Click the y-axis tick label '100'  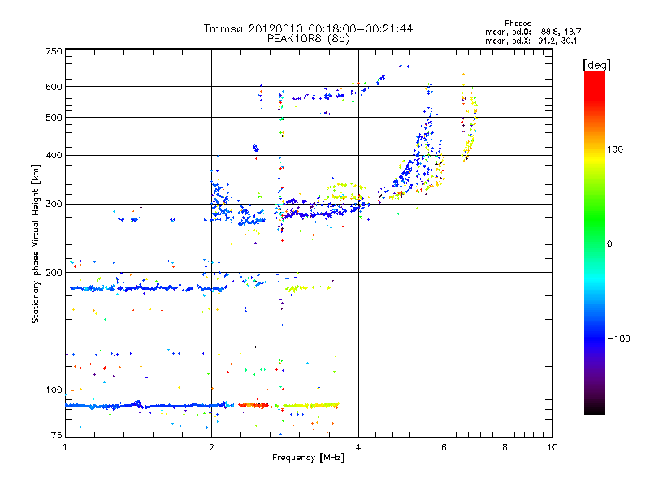pos(54,390)
